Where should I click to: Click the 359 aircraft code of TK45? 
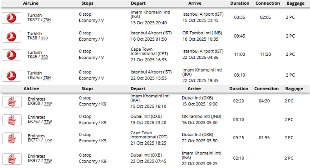point(44,57)
